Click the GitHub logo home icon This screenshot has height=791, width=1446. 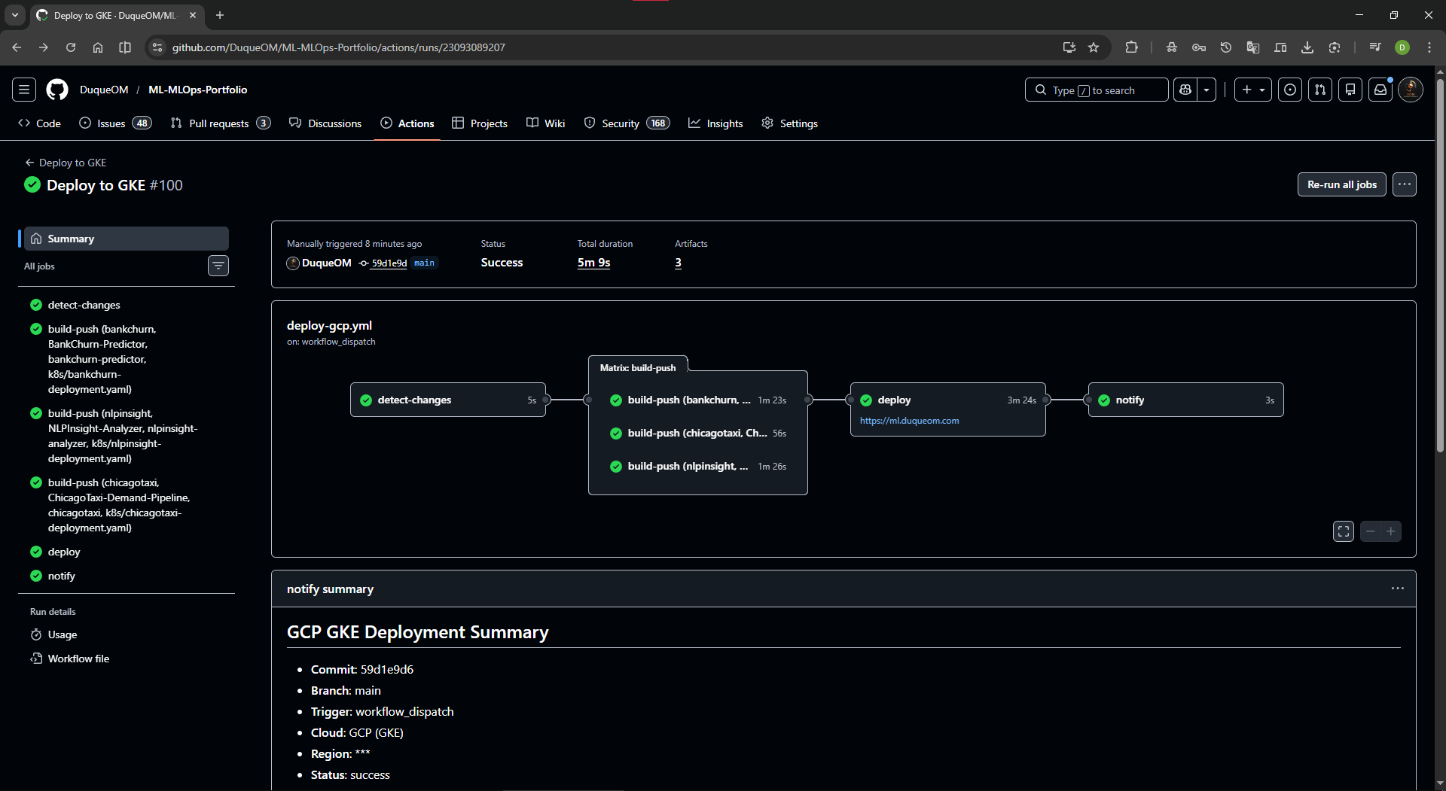57,90
